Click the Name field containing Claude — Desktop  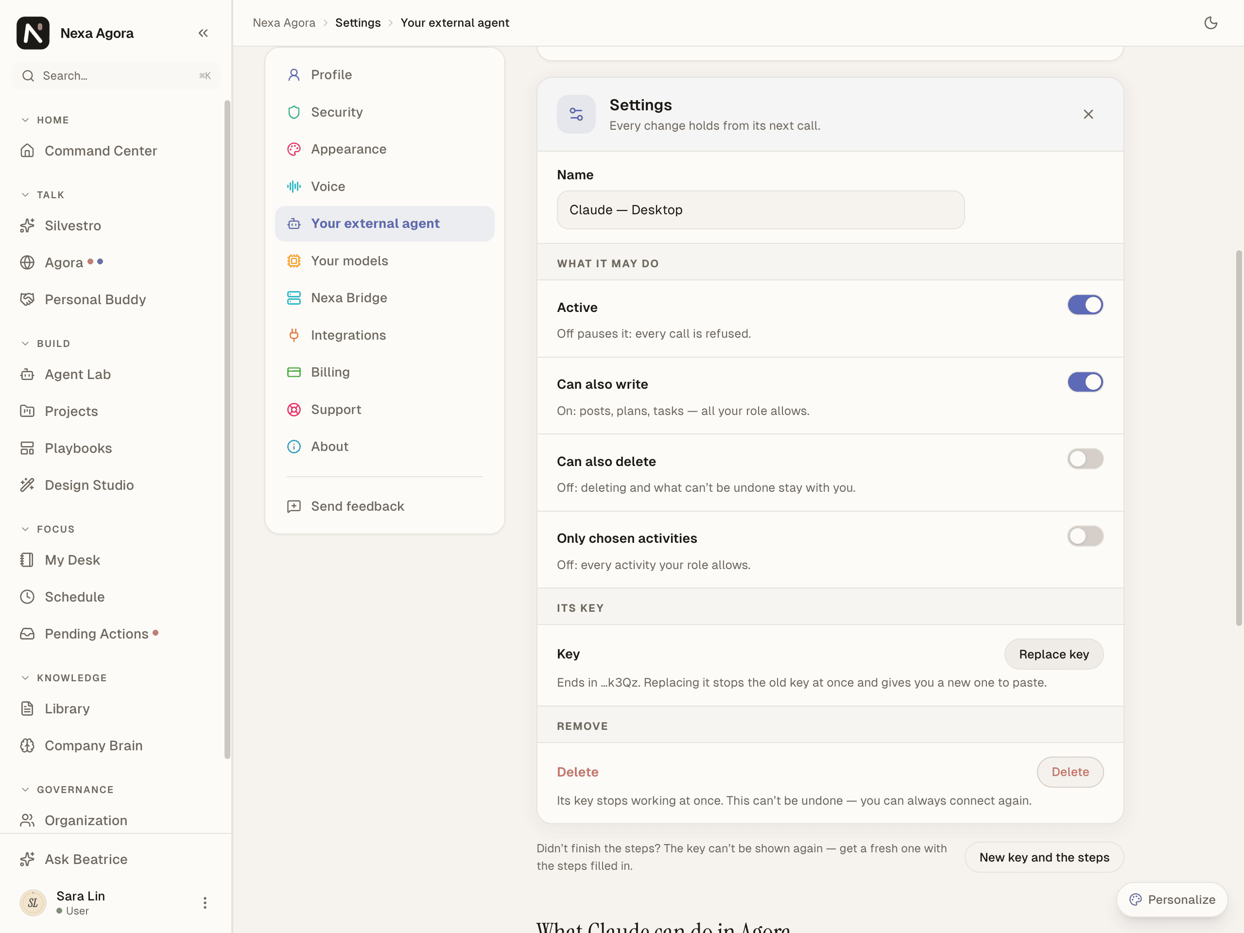point(760,210)
